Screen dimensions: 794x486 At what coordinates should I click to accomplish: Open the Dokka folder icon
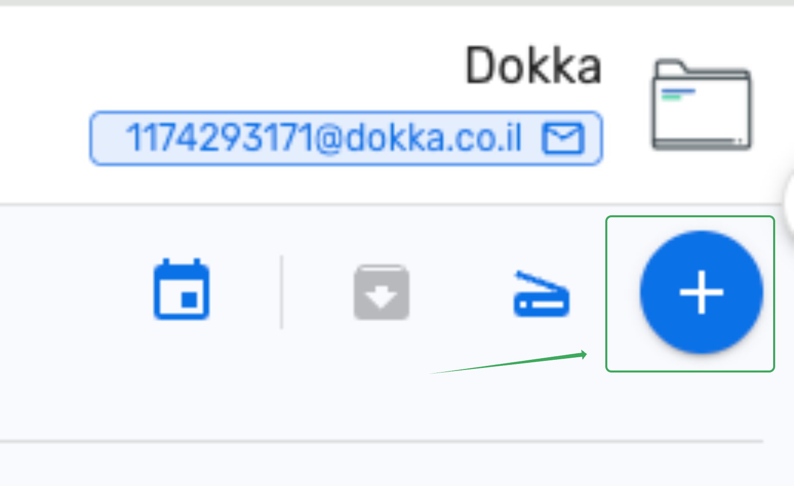(x=701, y=105)
